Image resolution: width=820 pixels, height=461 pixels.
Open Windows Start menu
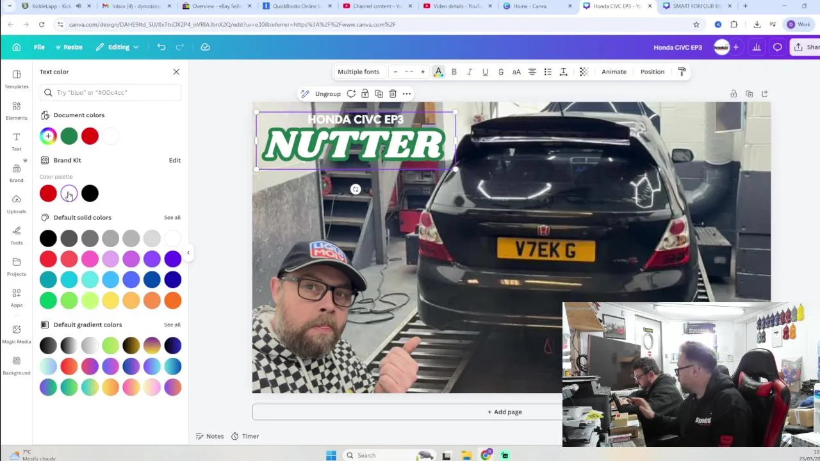coord(331,455)
